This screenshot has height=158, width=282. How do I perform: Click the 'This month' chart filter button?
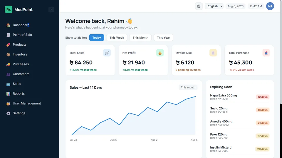(188, 87)
